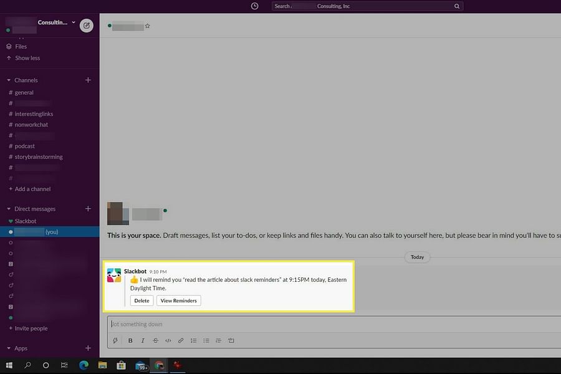Toggle italic formatting in composer
Screen dimensions: 561x374
[143, 340]
